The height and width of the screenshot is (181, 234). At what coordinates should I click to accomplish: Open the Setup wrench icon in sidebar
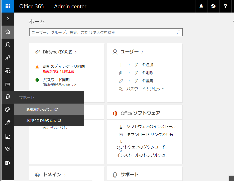click(8, 123)
